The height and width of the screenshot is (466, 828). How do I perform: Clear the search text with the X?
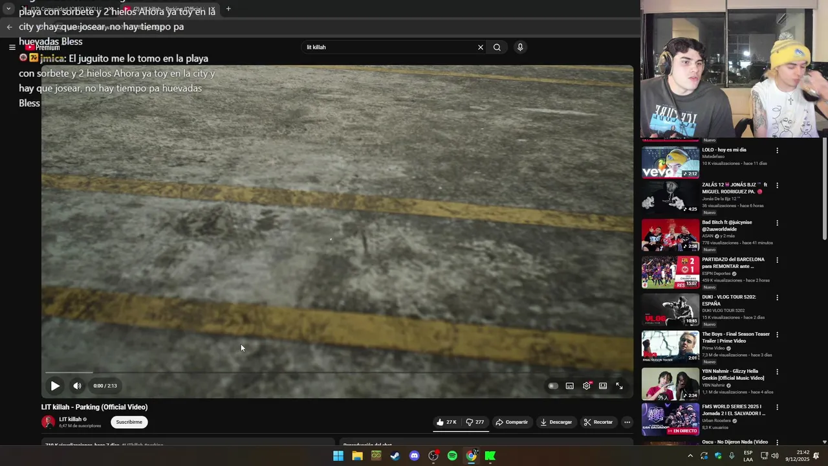pos(481,47)
